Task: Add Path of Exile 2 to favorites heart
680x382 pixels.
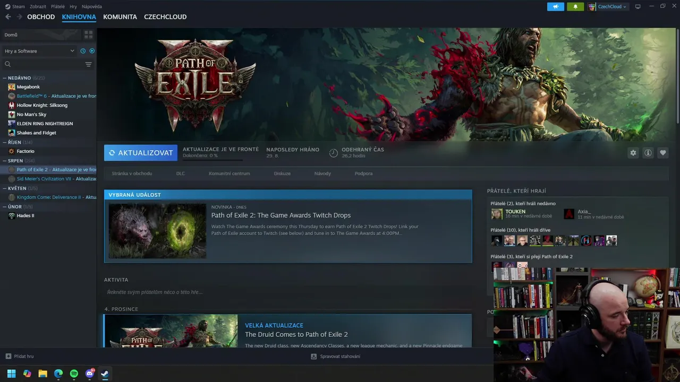Action: (x=663, y=153)
